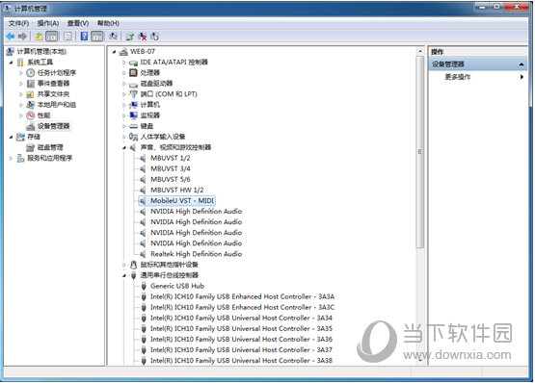The image size is (535, 383).
Task: Click the Scan for hardware changes icon
Action: (114, 37)
